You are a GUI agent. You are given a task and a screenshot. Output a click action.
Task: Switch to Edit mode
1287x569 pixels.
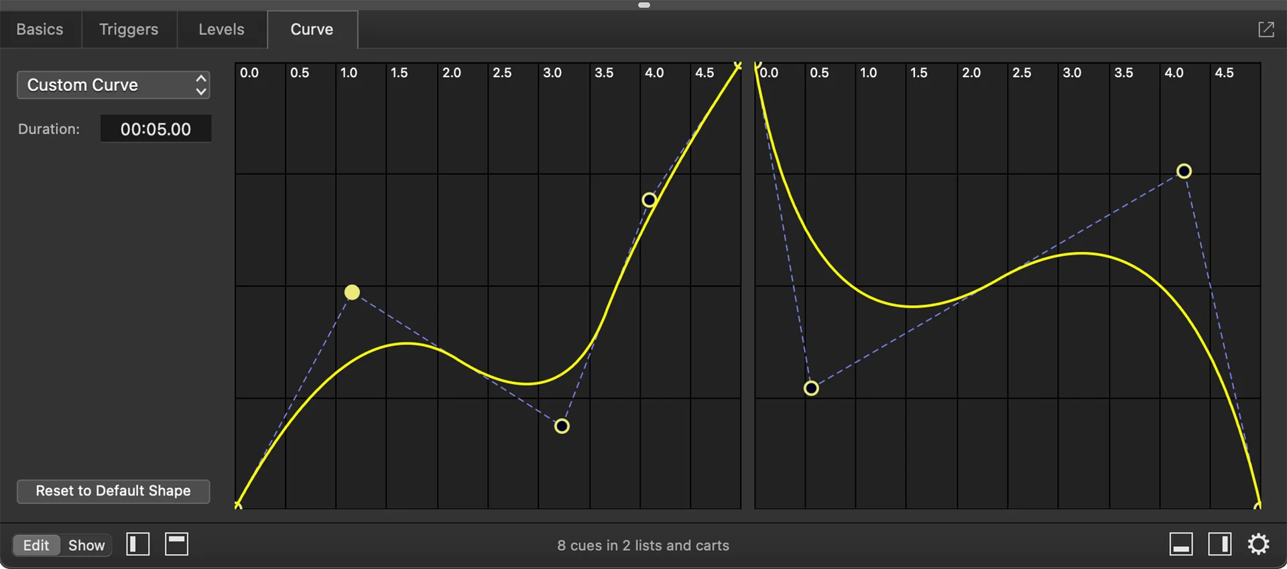coord(36,545)
